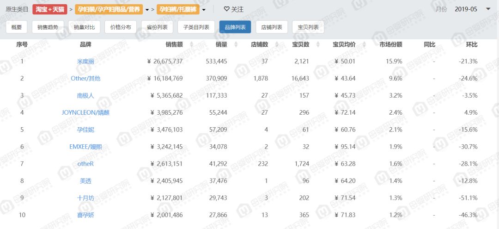
Task: Switch to the 概要 tab
Action: pos(17,27)
